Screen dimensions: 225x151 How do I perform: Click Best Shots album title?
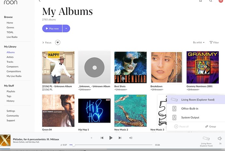(x=120, y=86)
